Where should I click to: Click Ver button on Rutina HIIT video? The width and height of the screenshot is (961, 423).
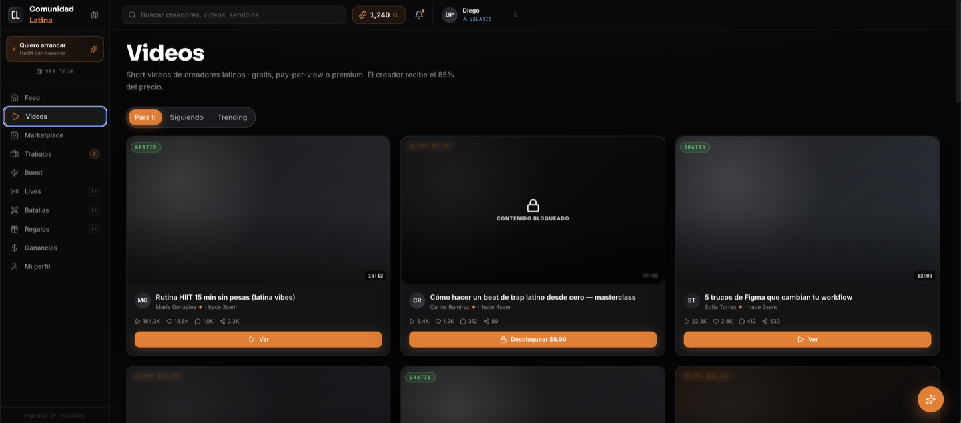point(258,340)
